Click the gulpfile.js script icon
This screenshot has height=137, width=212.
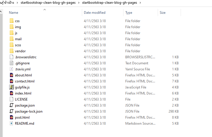click(11, 87)
